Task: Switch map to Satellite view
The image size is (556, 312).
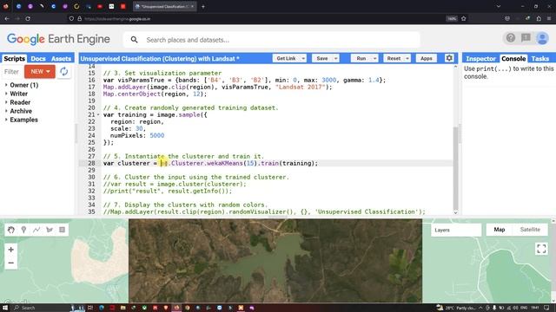Action: [x=530, y=230]
